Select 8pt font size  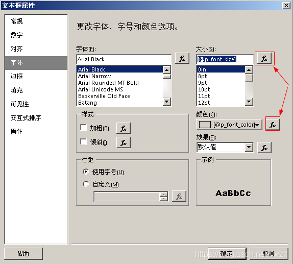[x=221, y=76]
